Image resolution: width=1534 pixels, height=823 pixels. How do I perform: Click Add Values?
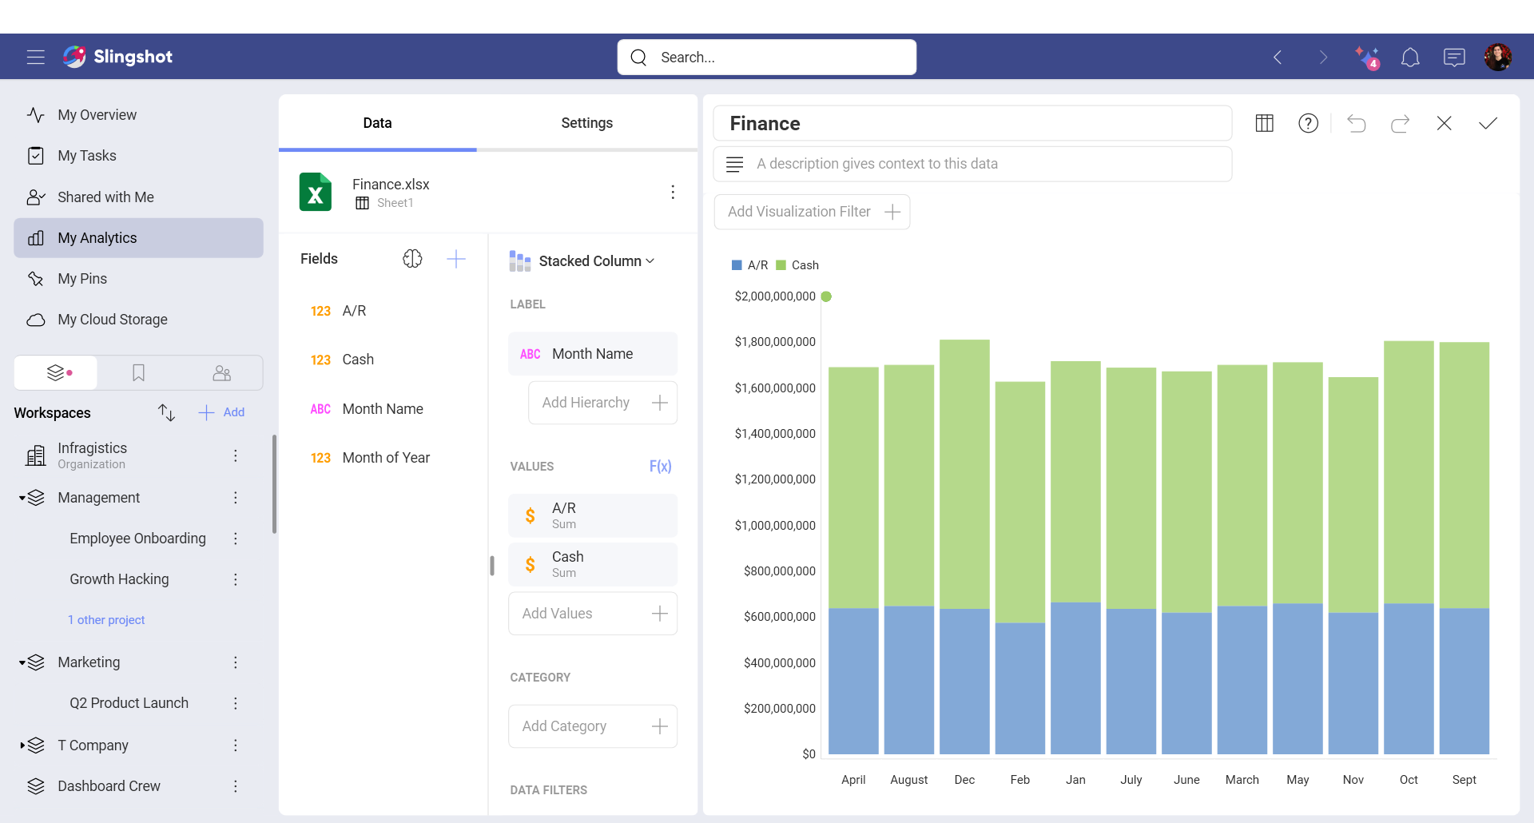pos(593,614)
